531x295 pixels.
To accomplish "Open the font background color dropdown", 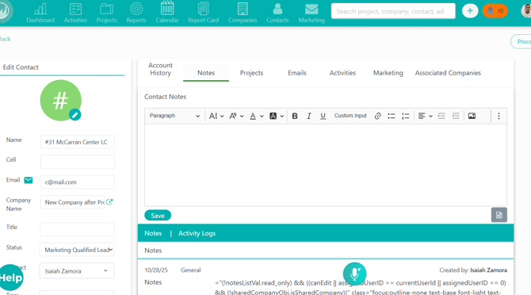I will pos(277,116).
